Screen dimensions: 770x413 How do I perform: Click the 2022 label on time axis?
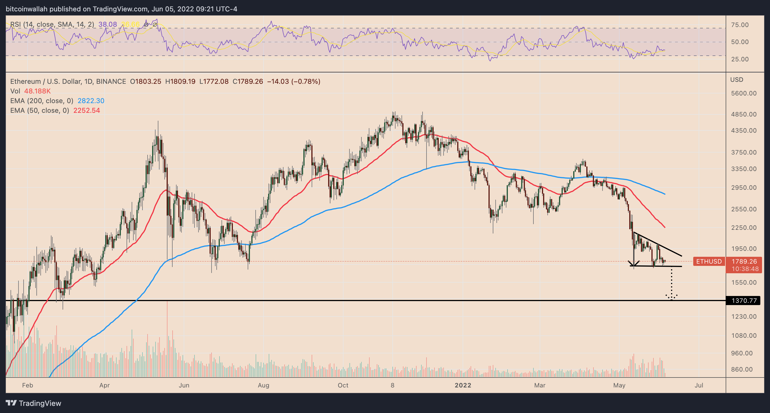click(x=463, y=385)
